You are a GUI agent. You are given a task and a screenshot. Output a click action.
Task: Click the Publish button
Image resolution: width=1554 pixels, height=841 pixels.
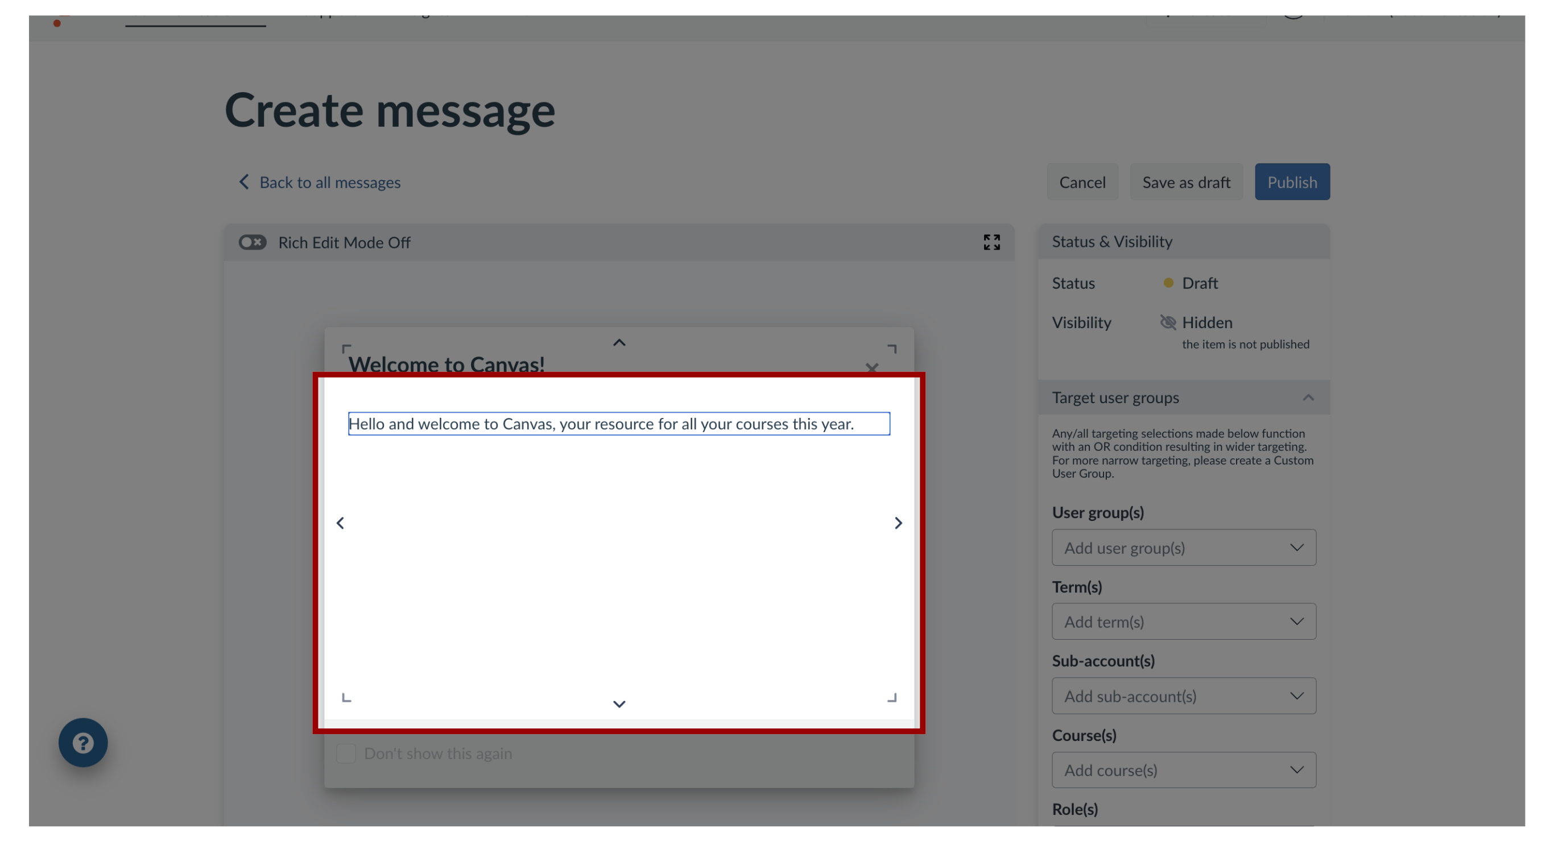(x=1292, y=182)
